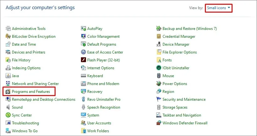
Task: Open the Security and Maintenance link
Action: click(x=184, y=99)
